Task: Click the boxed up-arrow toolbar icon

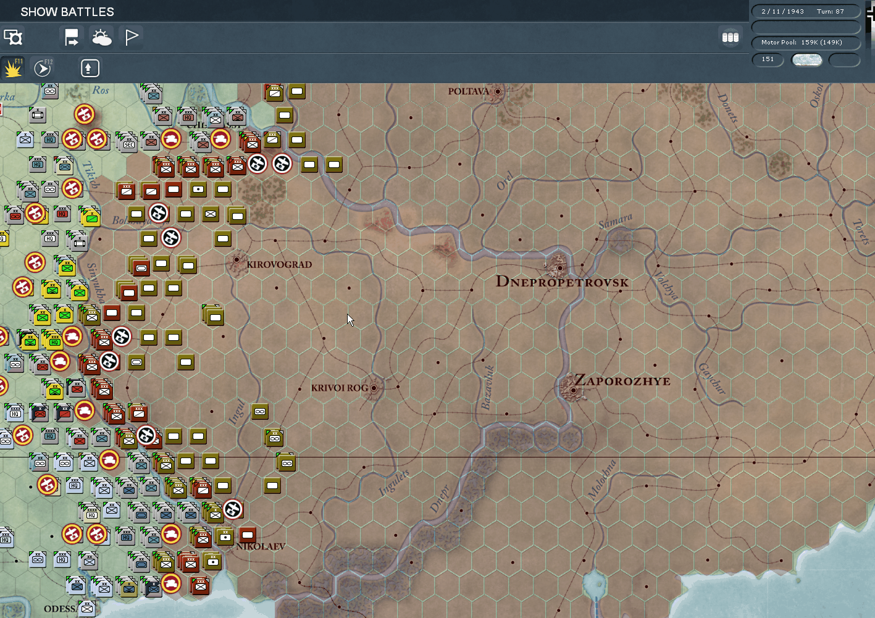Action: tap(90, 68)
